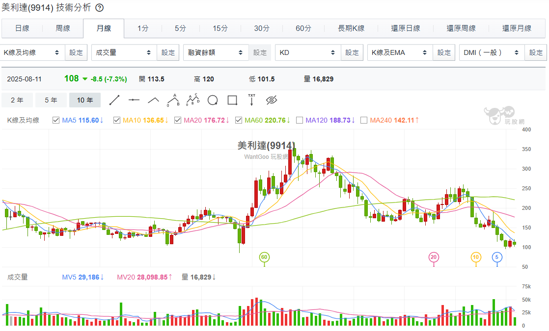This screenshot has height=331, width=549.
Task: Select the trend line drawing tool
Action: point(114,100)
